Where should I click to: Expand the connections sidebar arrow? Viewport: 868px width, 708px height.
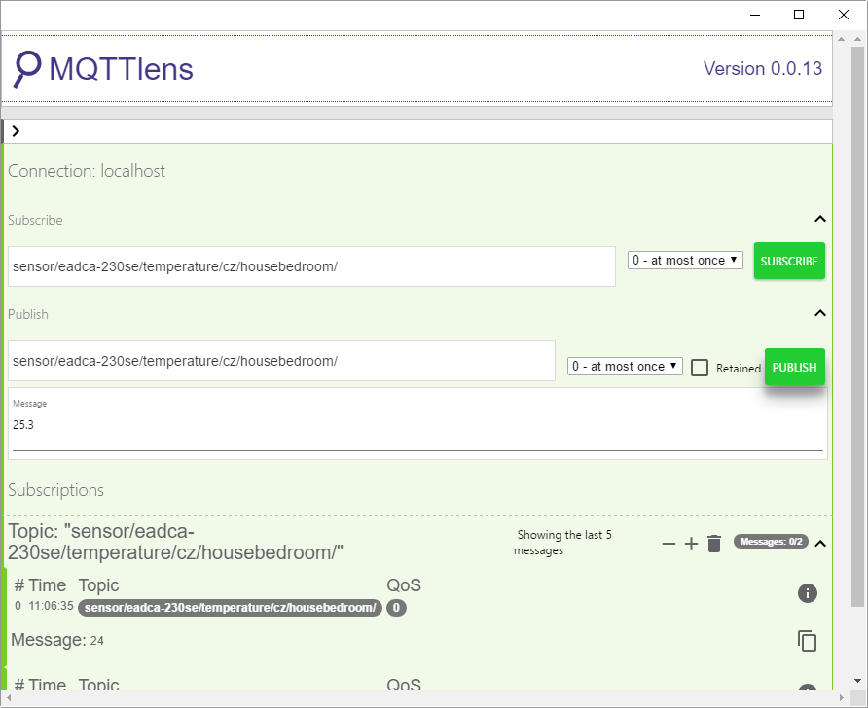pyautogui.click(x=16, y=131)
